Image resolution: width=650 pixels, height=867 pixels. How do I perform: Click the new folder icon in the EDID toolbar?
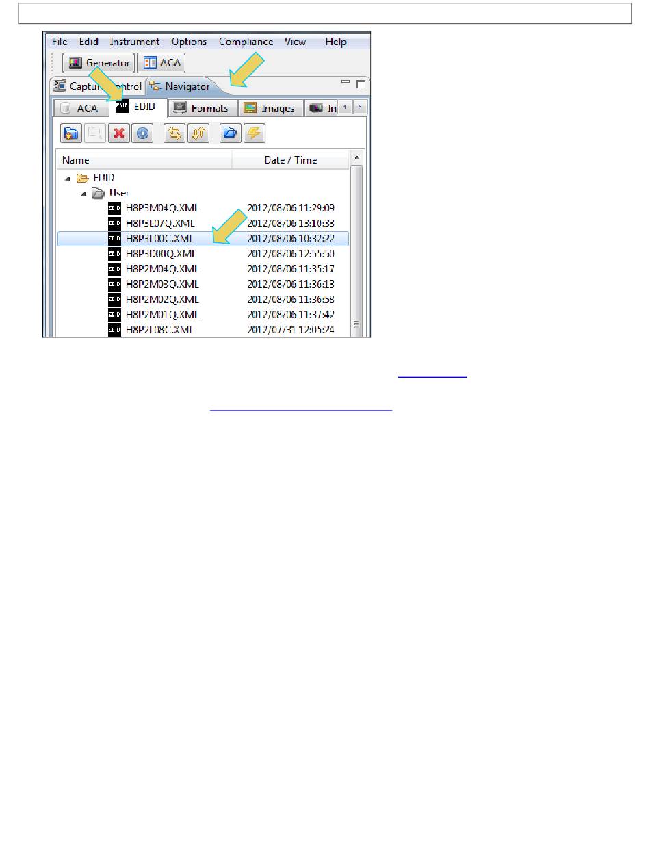pyautogui.click(x=71, y=133)
